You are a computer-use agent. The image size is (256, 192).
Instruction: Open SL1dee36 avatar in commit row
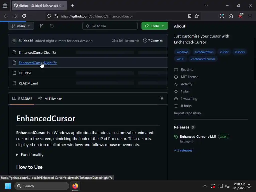click(14, 41)
